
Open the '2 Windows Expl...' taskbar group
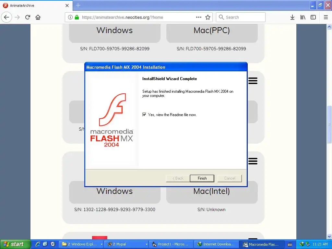[x=82, y=244]
